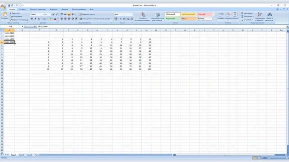Image resolution: width=289 pixels, height=162 pixels.
Task: Decrease the decimal places
Action: (x=131, y=19)
